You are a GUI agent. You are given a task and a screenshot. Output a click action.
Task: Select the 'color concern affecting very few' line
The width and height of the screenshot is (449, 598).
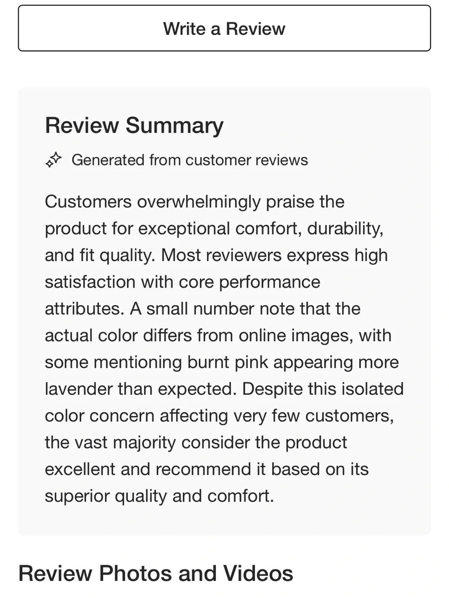[219, 416]
